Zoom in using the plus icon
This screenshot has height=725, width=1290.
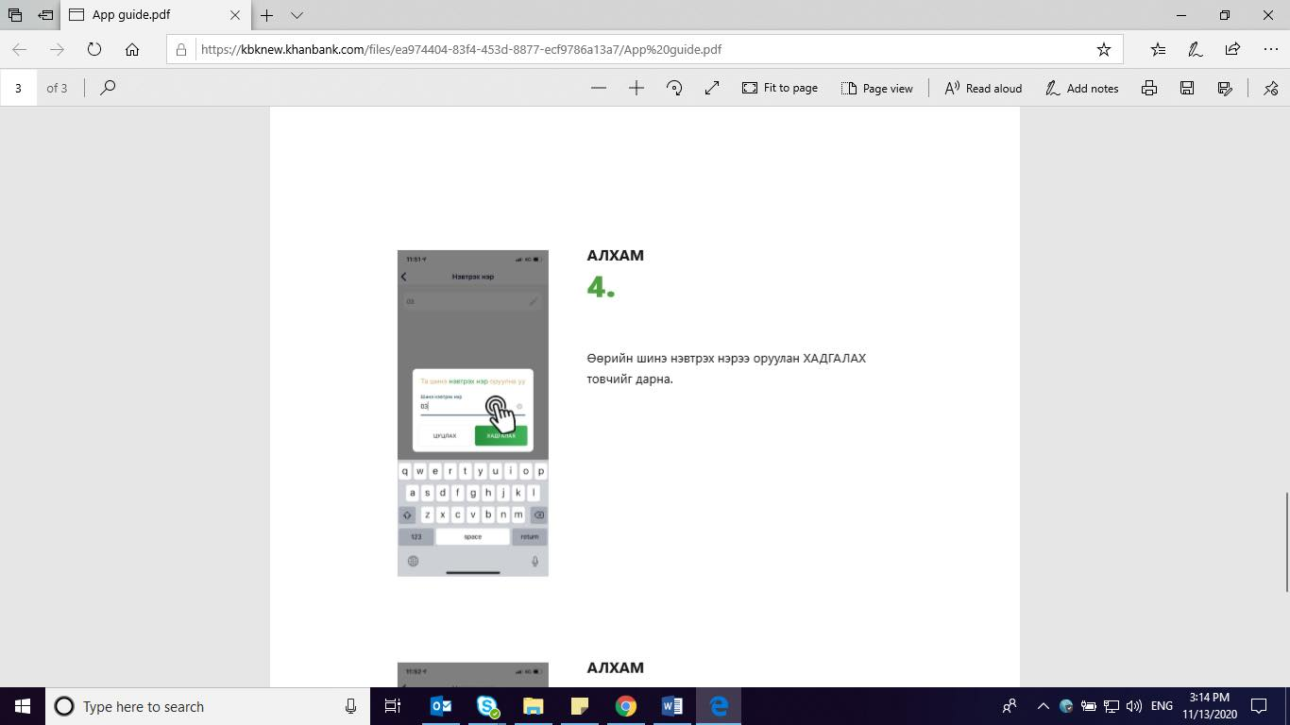[637, 88]
